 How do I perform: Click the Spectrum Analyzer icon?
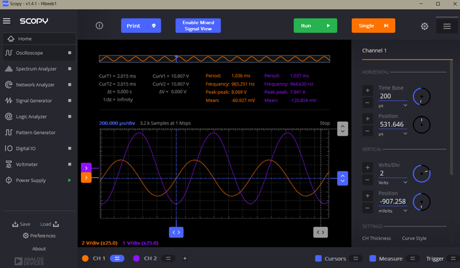coord(9,69)
